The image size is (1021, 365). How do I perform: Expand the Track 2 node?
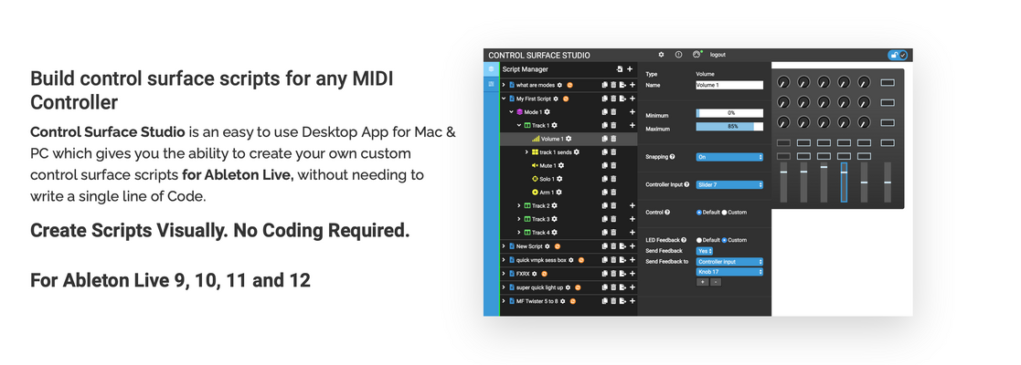click(519, 206)
